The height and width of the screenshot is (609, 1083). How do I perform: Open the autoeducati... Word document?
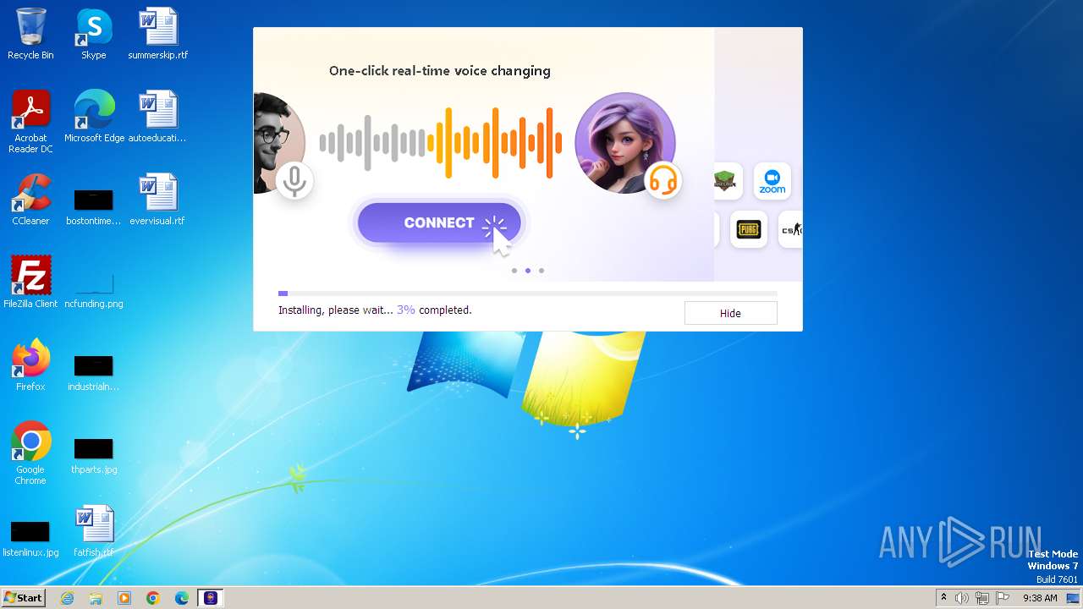157,117
